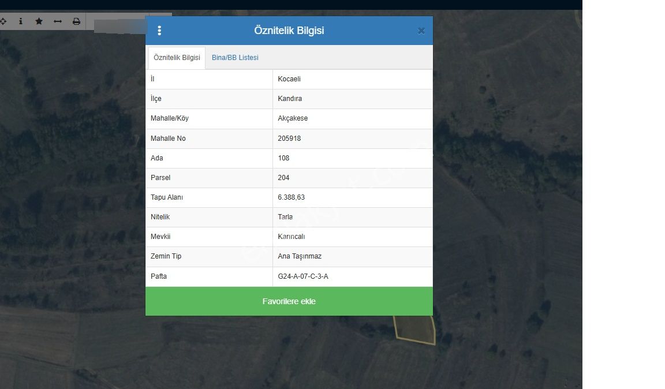Click the Kandıra district value
665x389 pixels.
tap(290, 99)
